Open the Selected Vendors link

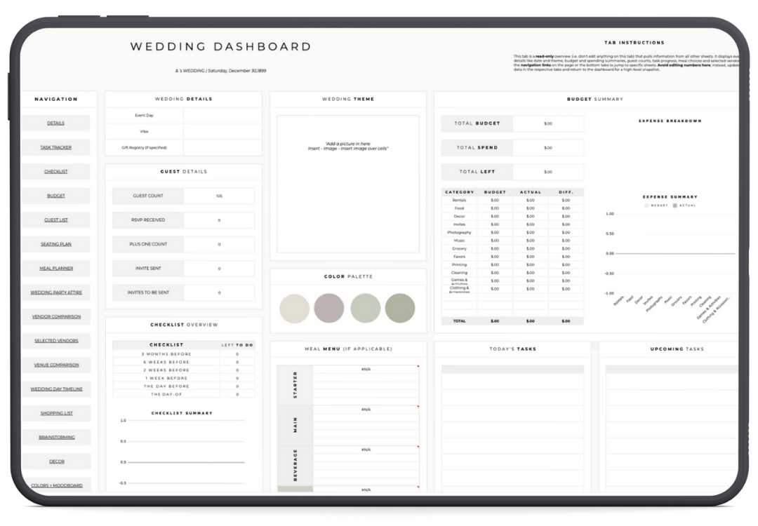pyautogui.click(x=55, y=341)
